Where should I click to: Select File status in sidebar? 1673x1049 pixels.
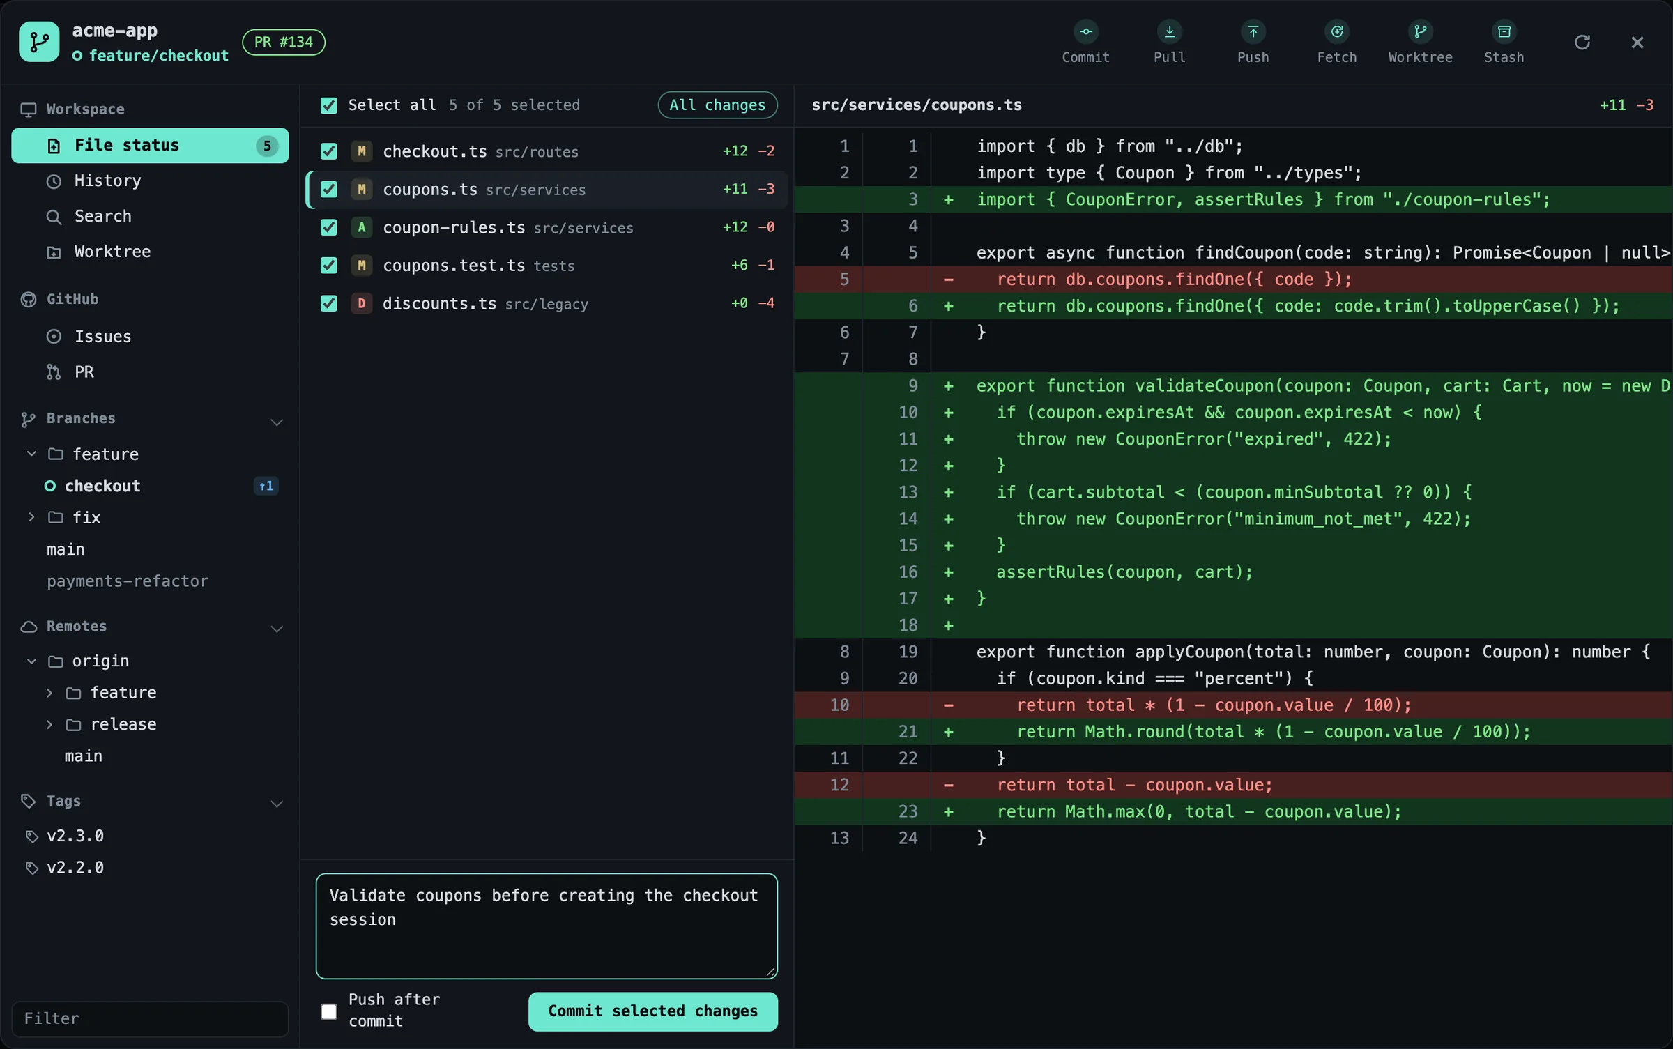pyautogui.click(x=150, y=146)
